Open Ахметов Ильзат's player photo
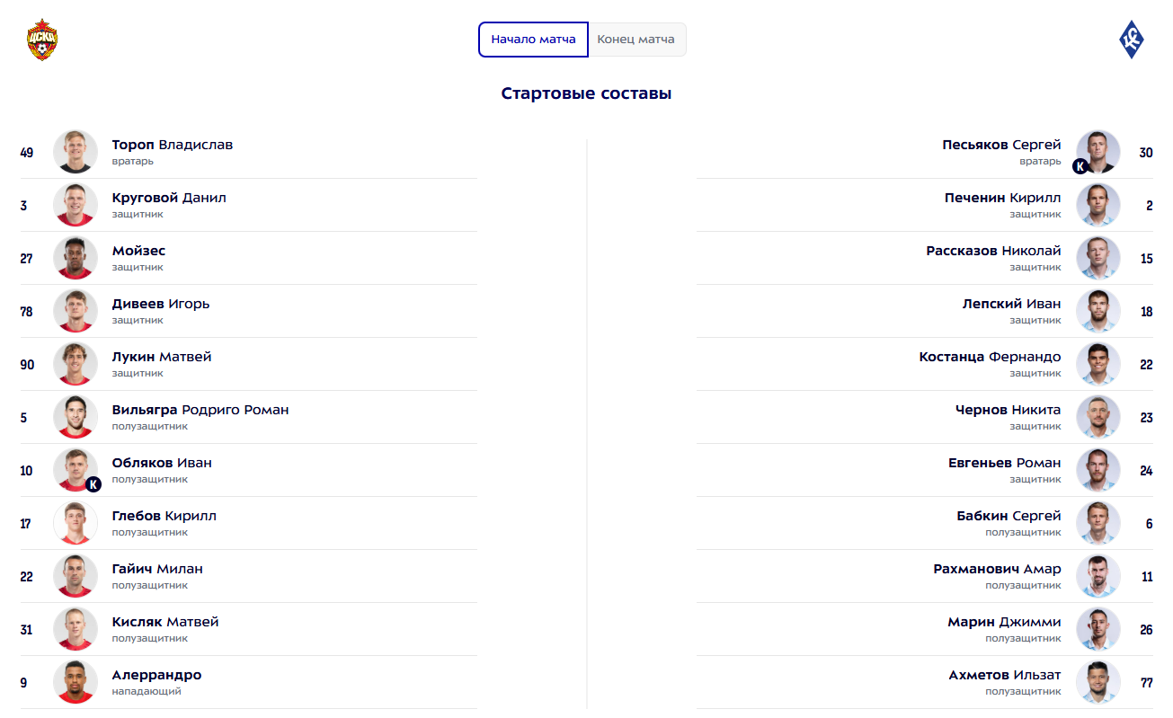The width and height of the screenshot is (1173, 718). pos(1097,682)
